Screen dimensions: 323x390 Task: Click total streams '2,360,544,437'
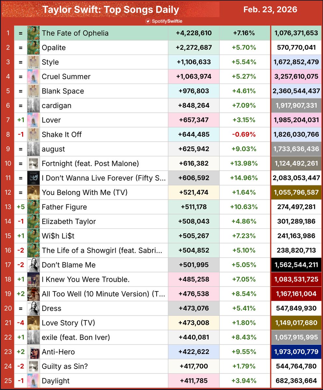point(296,91)
